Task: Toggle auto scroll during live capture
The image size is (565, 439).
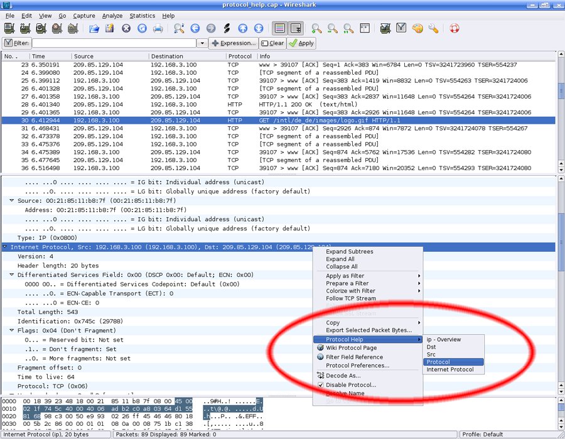Action: (296, 28)
